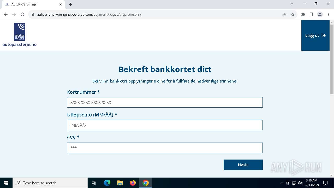The image size is (334, 188).
Task: Select the AutoPASS for ferje tab
Action: click(x=33, y=4)
